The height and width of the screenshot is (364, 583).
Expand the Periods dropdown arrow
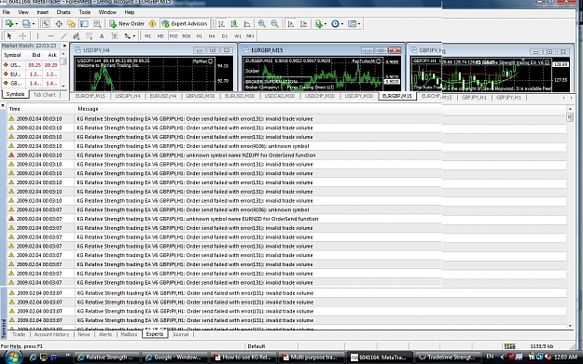coord(342,24)
